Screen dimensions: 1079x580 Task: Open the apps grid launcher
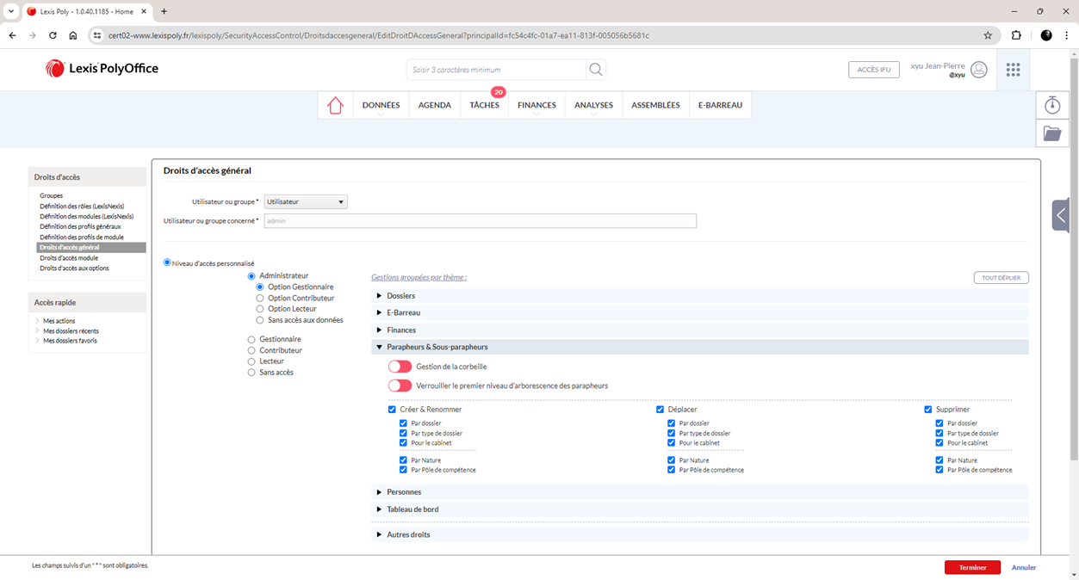coord(1013,70)
